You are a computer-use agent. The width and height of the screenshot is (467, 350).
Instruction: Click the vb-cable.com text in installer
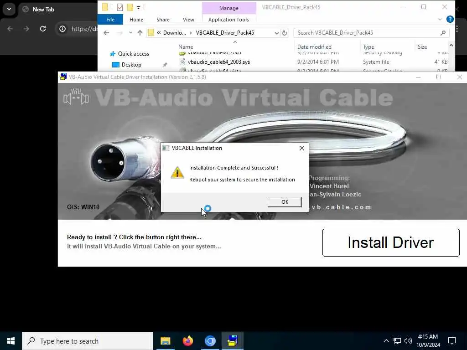click(x=342, y=207)
